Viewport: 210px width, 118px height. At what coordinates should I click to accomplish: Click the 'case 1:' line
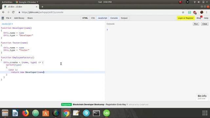[x=13, y=70]
